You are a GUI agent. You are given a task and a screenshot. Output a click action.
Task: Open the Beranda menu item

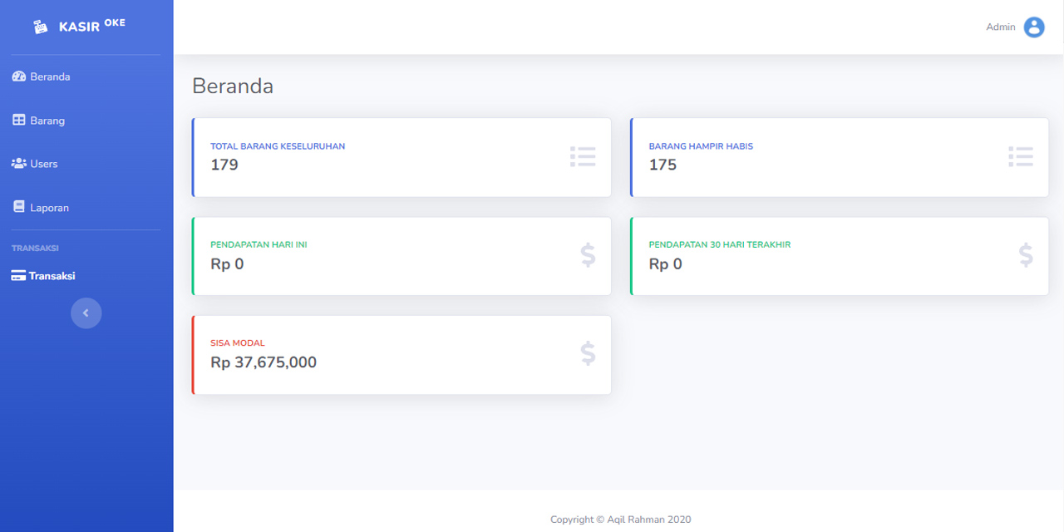50,76
